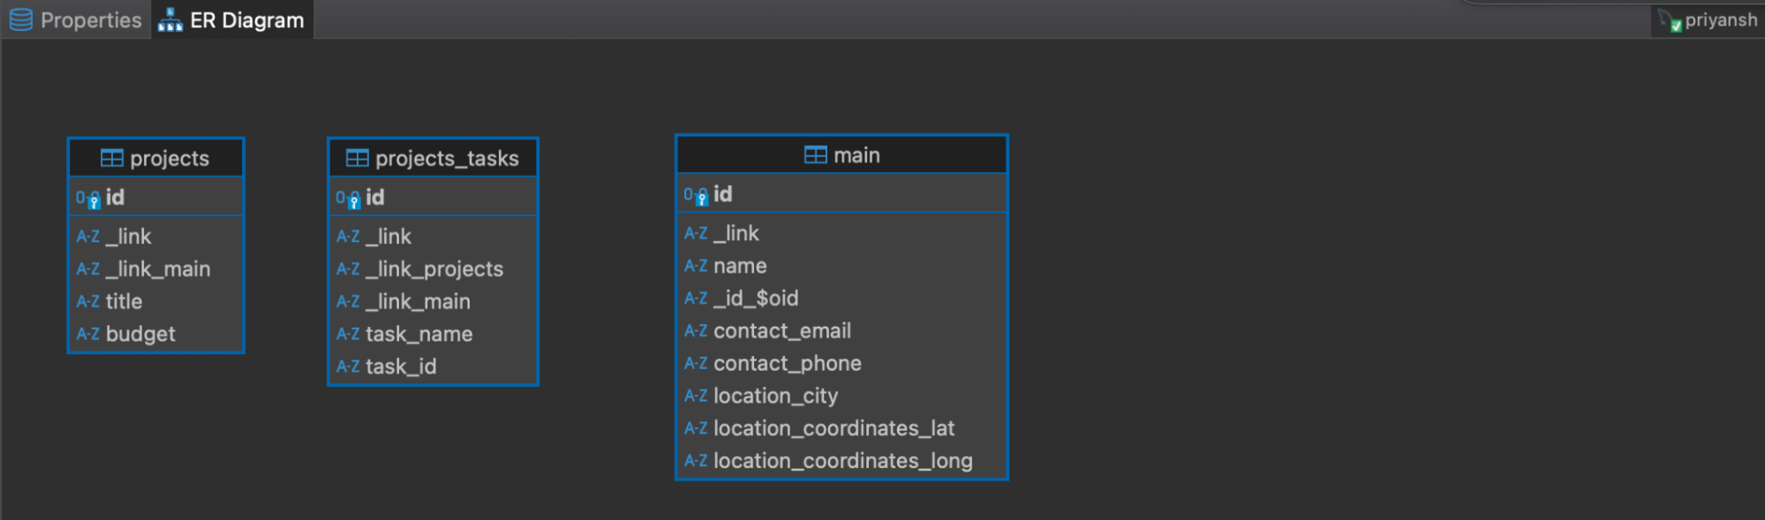Click the priyansh connection icon

point(1668,19)
